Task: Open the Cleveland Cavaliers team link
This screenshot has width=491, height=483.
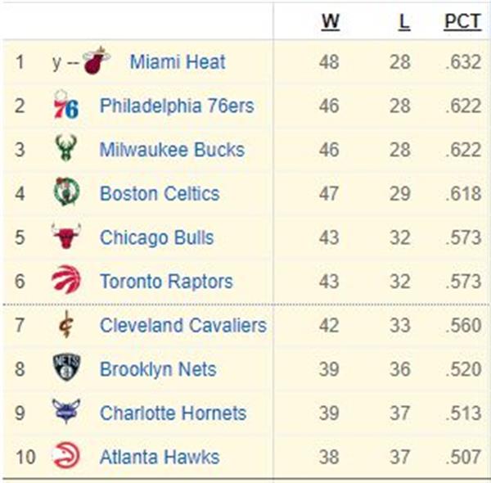Action: 183,325
